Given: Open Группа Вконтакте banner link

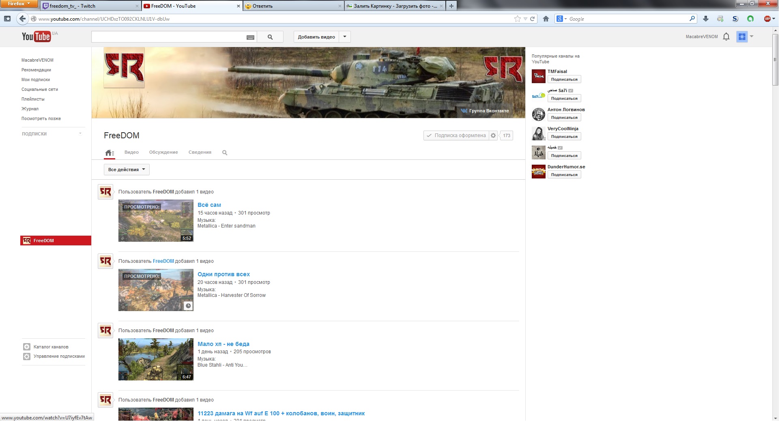Looking at the screenshot, I should click(485, 111).
